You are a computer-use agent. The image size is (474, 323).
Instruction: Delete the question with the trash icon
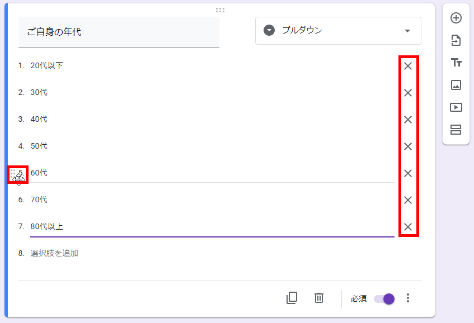pos(318,298)
